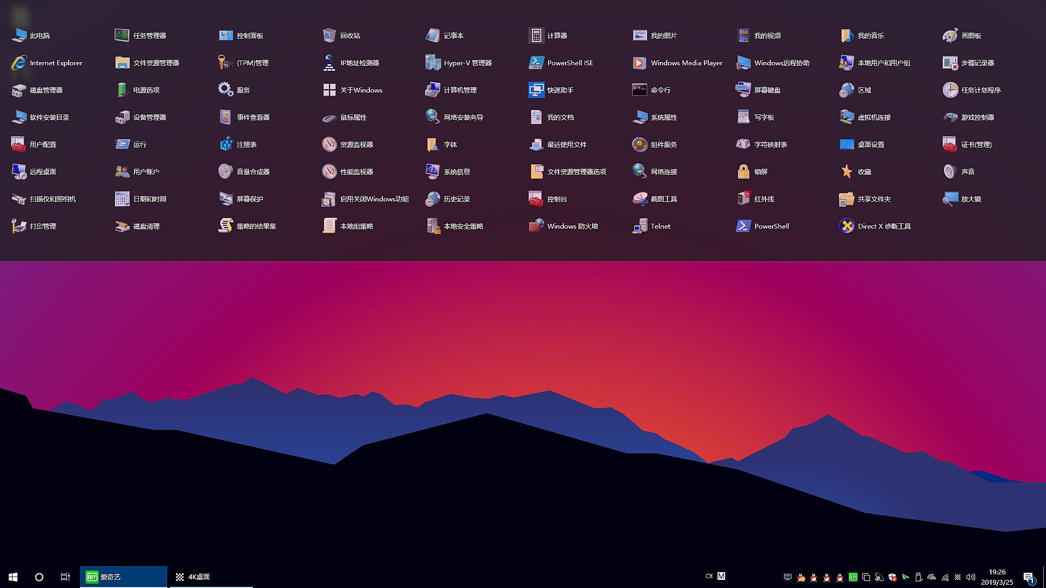This screenshot has width=1046, height=588.
Task: Click the 回收站 recycle bin icon
Action: pos(329,35)
